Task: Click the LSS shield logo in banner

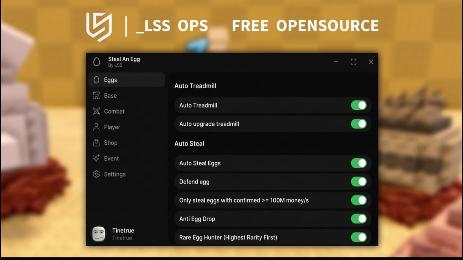Action: 99,27
